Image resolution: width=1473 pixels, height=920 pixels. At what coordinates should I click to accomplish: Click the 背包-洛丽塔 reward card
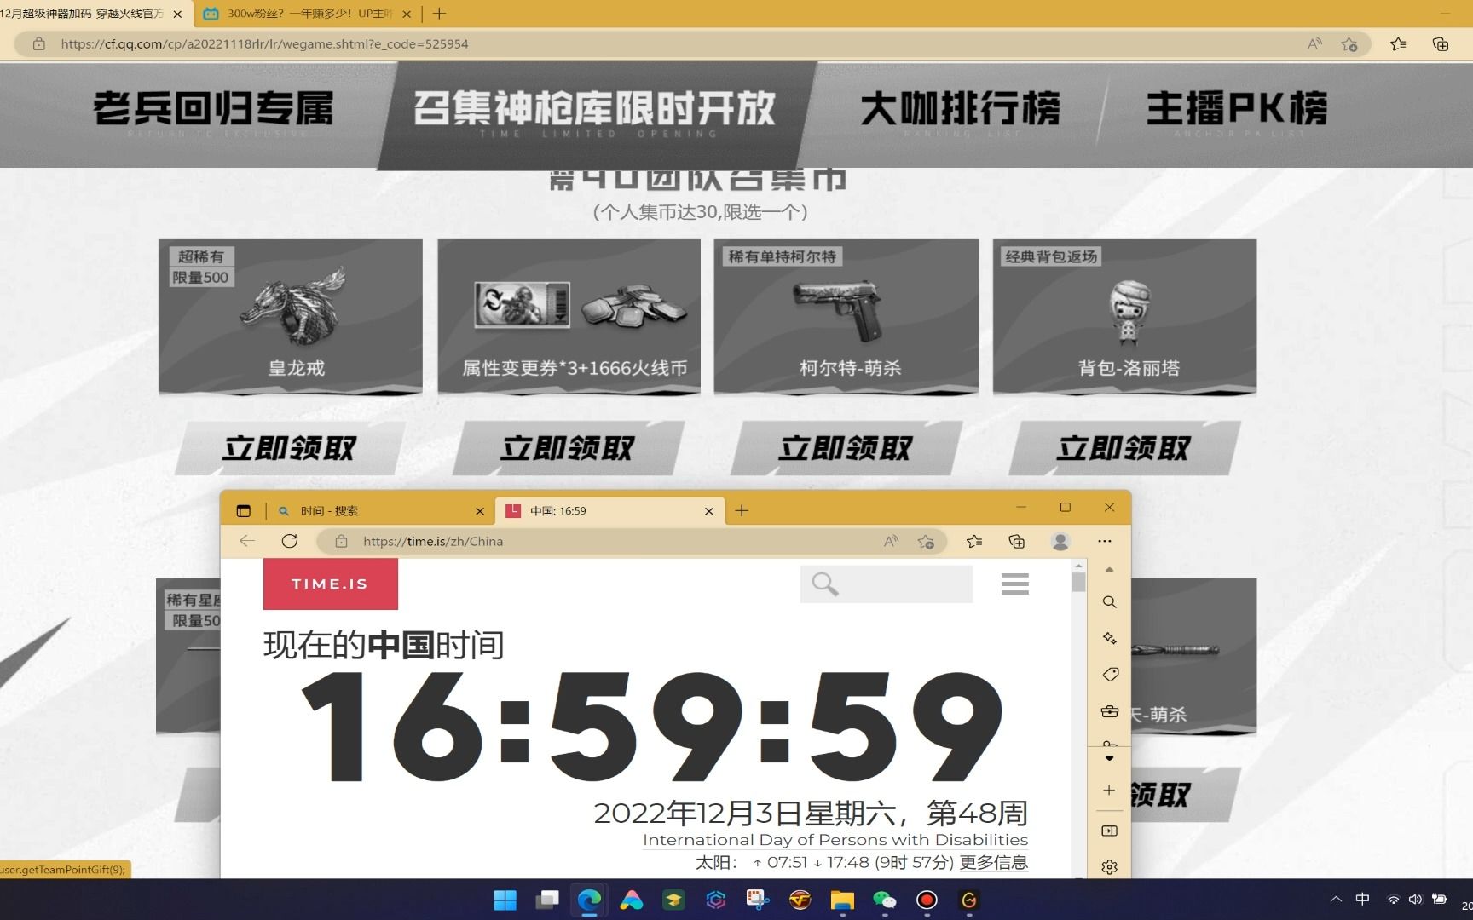pyautogui.click(x=1124, y=316)
